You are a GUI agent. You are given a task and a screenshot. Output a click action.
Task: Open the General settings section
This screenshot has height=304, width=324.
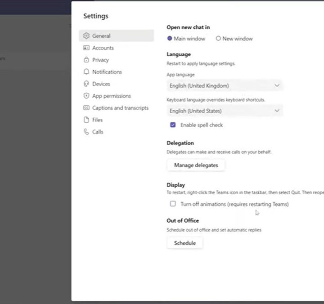tap(117, 36)
